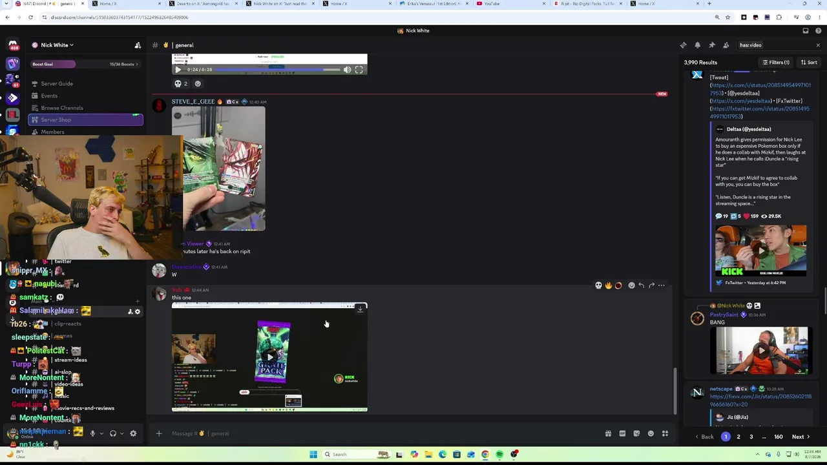Open the sticker picker
827x465 pixels.
click(636, 433)
